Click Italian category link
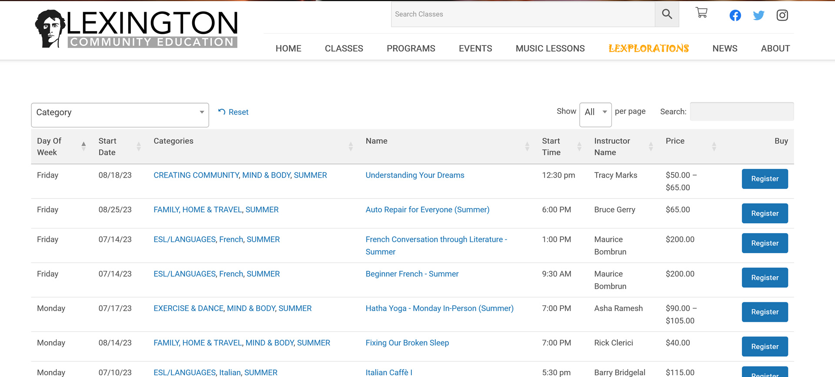The width and height of the screenshot is (835, 377). (x=230, y=372)
